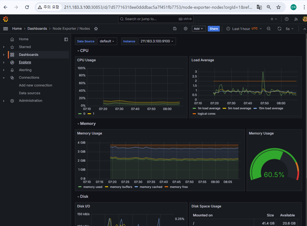This screenshot has width=307, height=226.
Task: Open Alerting in the sidebar
Action: click(x=25, y=70)
